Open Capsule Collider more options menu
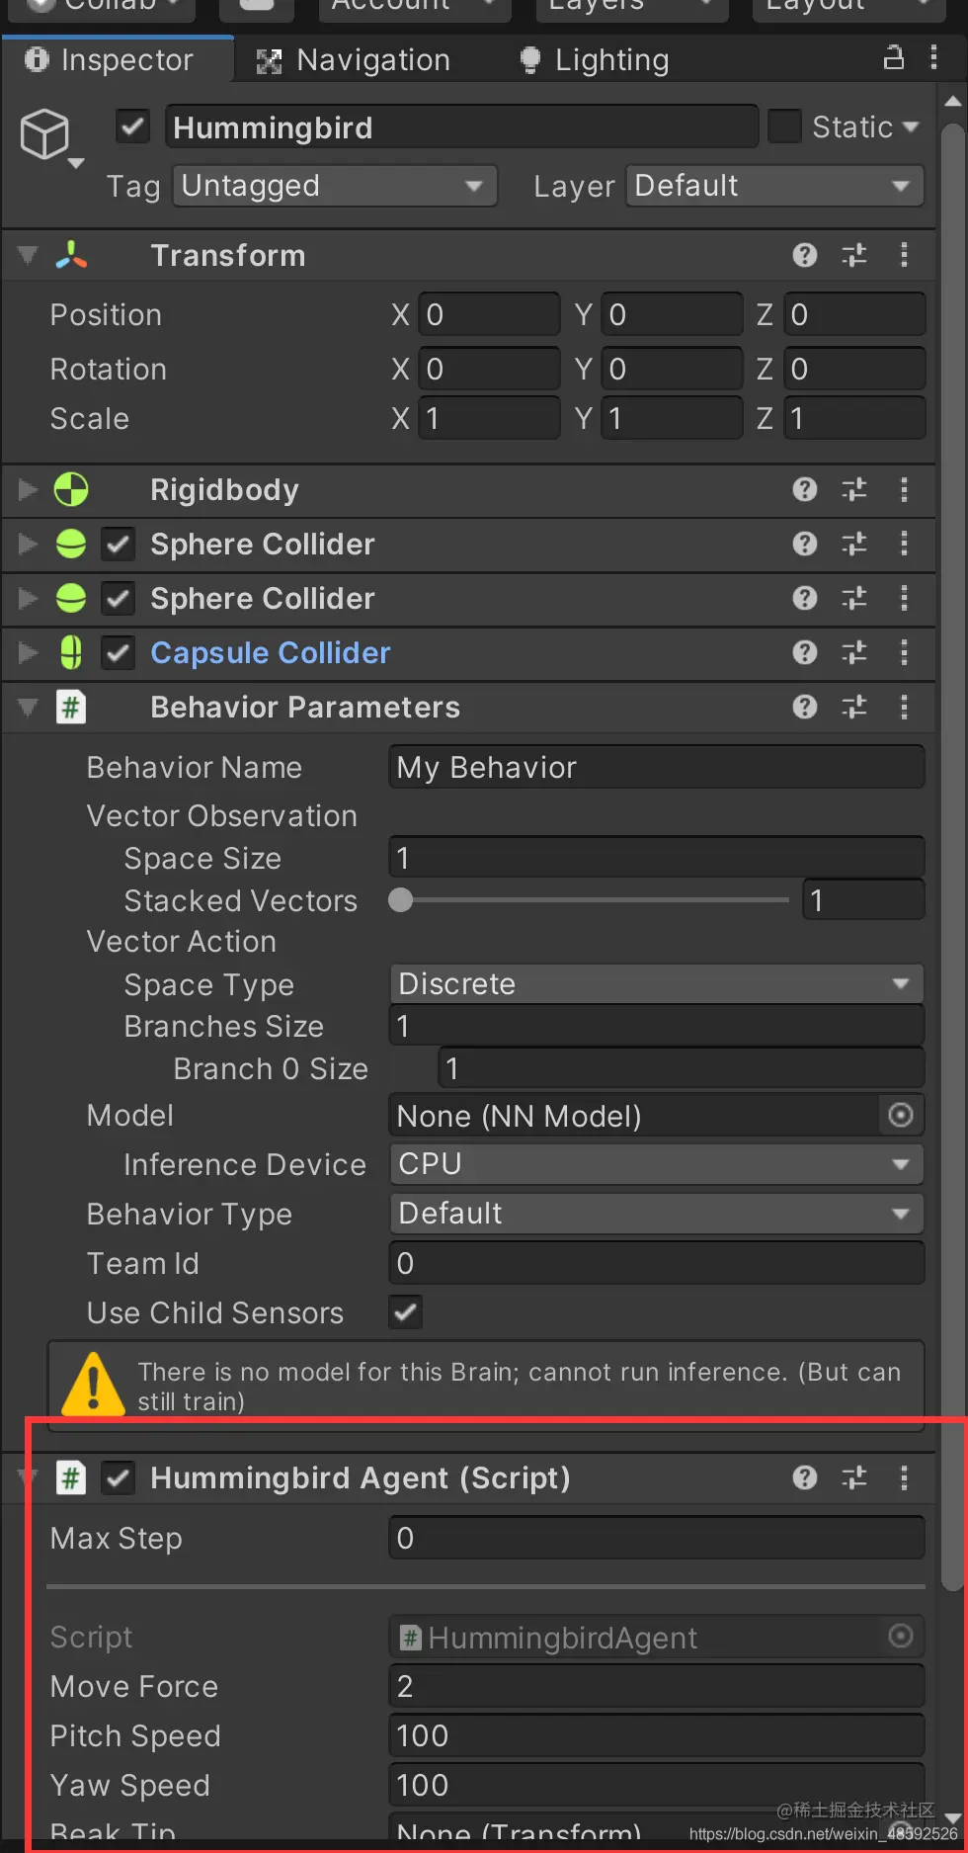Image resolution: width=968 pixels, height=1853 pixels. coord(904,652)
